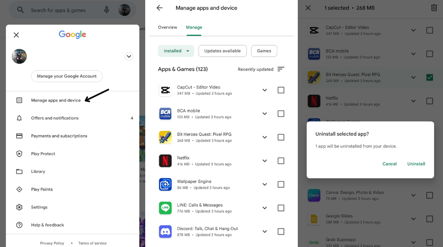Check the CapCut checkbox in middle list
The height and width of the screenshot is (247, 443).
281,90
